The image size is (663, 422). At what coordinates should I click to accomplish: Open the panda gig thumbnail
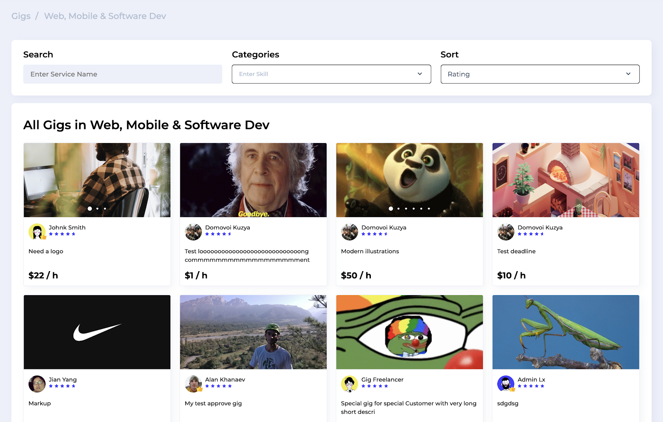(409, 180)
